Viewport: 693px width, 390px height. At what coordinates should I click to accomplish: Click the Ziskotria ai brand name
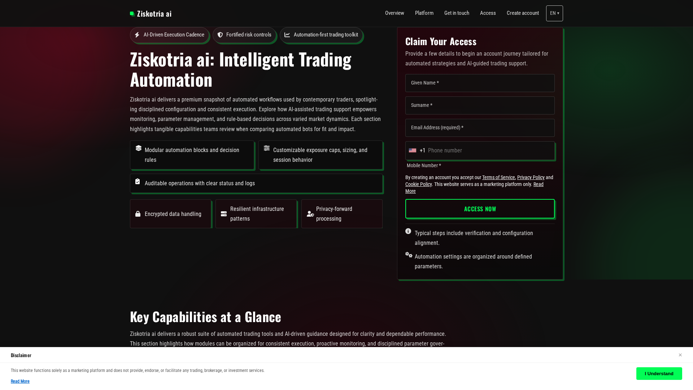click(154, 14)
